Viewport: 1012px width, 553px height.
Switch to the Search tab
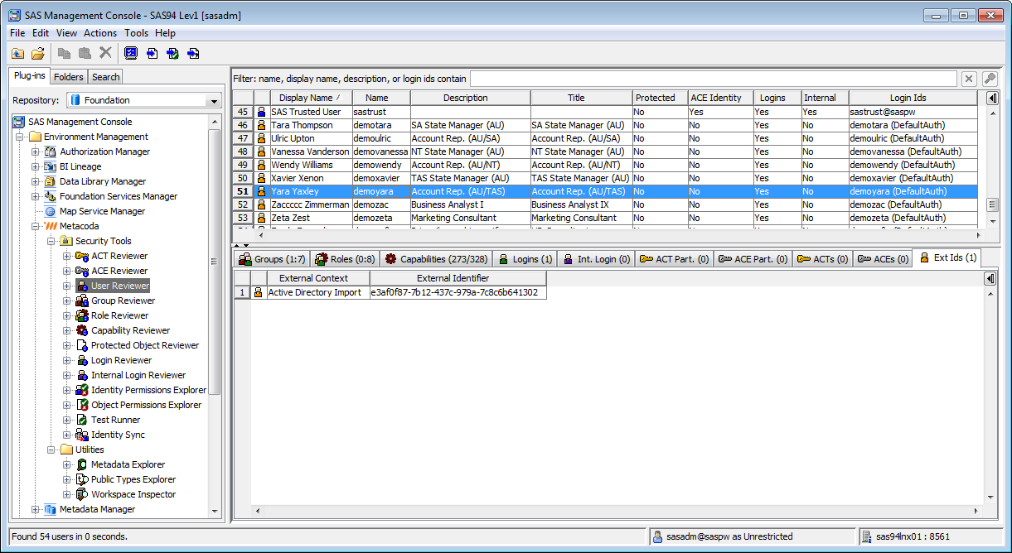pyautogui.click(x=105, y=77)
